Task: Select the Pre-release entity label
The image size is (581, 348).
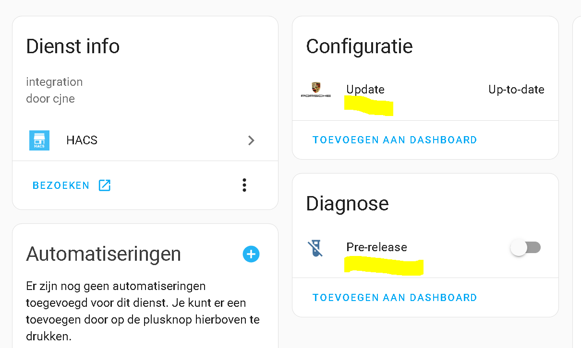Action: (x=376, y=247)
